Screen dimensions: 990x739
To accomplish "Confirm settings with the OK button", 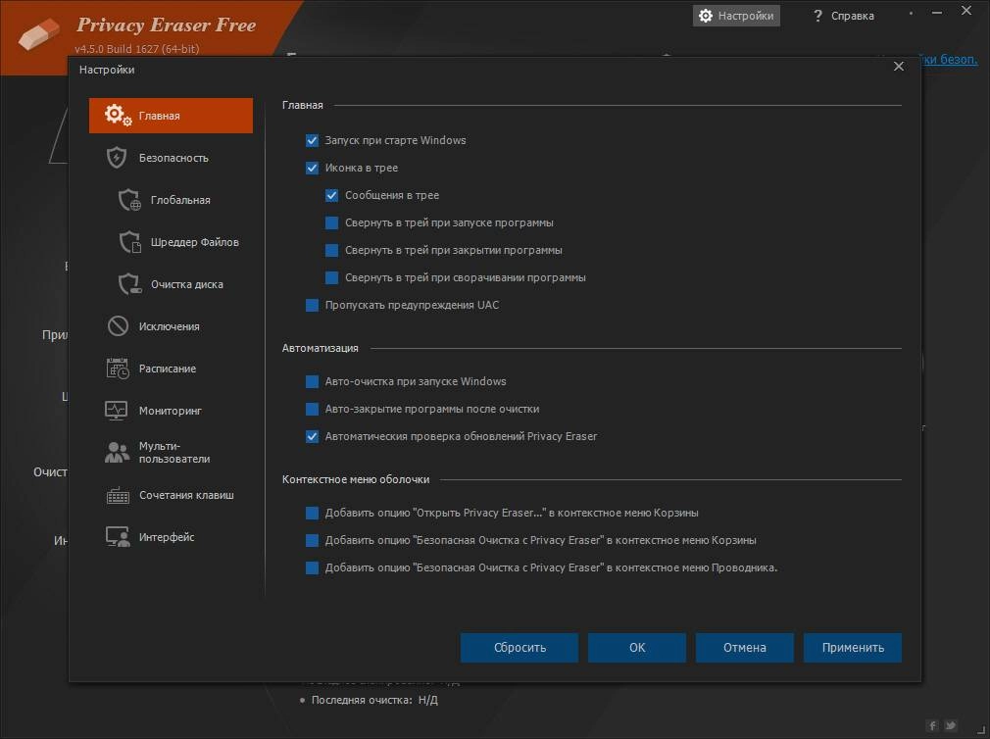I will tap(636, 648).
